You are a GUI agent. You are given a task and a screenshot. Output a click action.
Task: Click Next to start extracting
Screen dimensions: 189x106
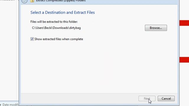click(x=147, y=99)
